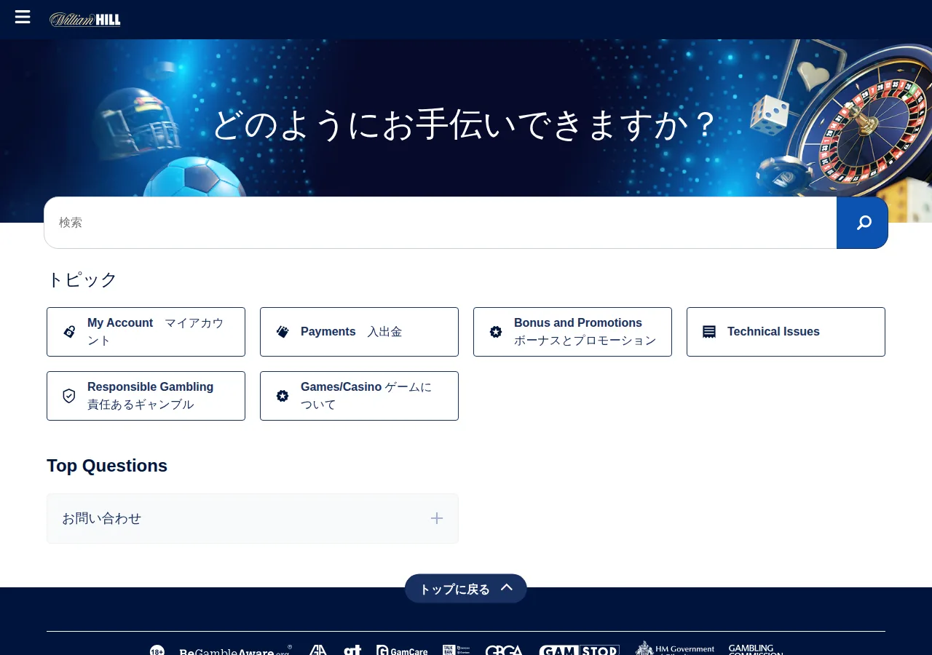Open the hamburger menu

pyautogui.click(x=23, y=17)
